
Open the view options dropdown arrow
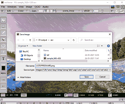coord(102,46)
